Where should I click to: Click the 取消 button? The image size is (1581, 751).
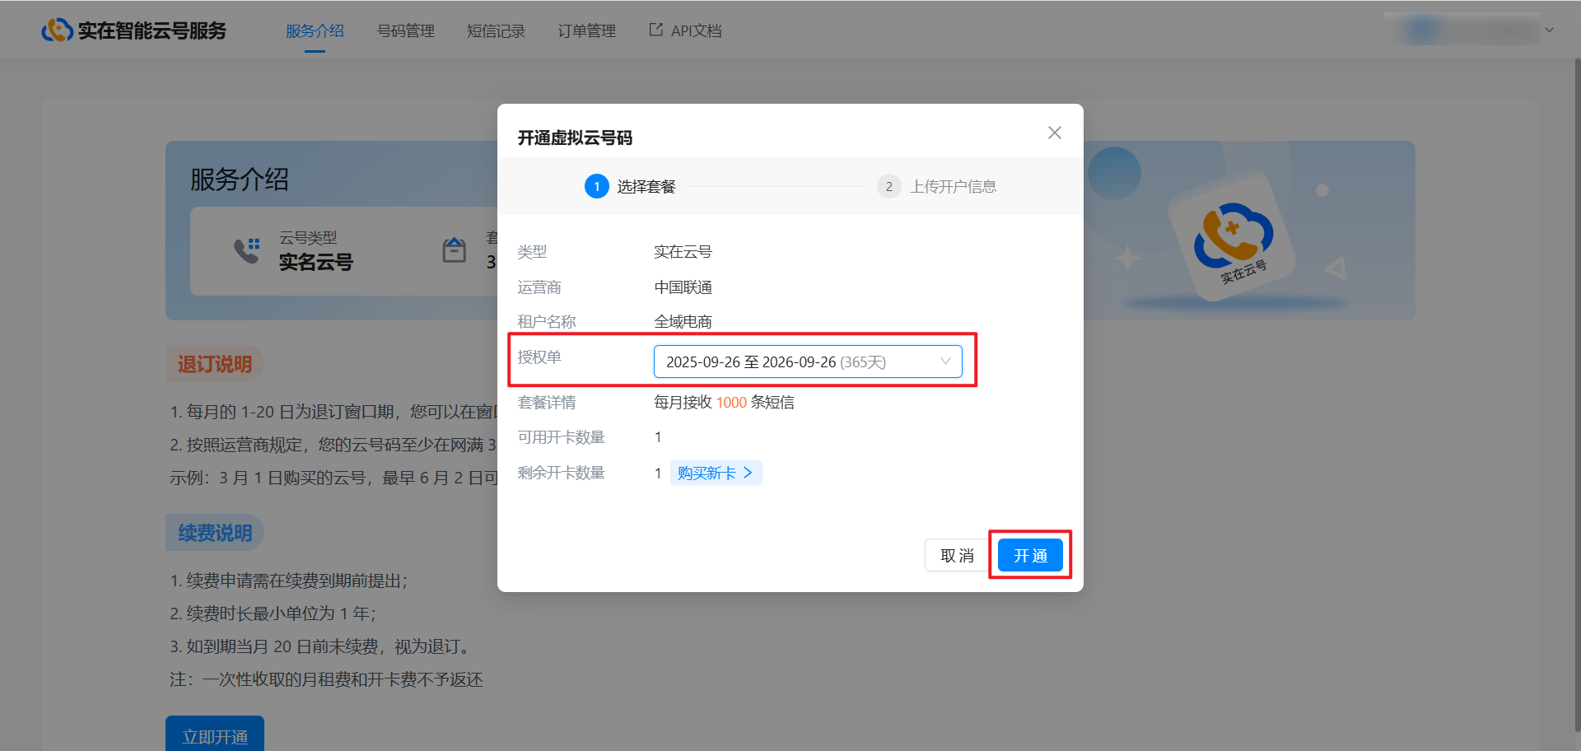click(957, 556)
